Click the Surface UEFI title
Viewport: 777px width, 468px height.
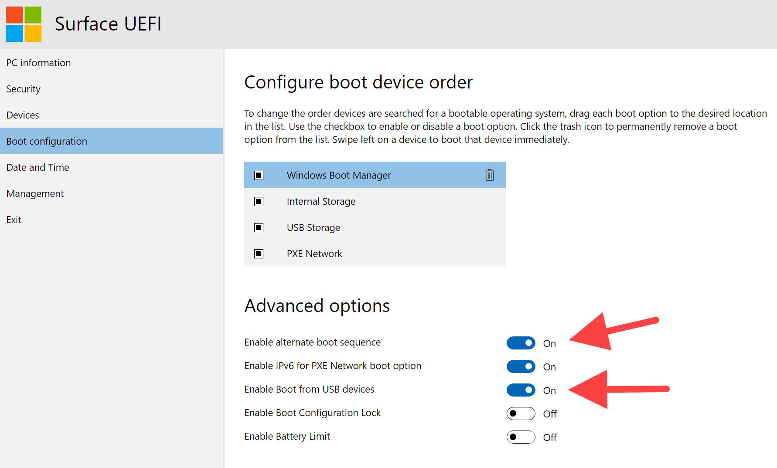coord(108,24)
